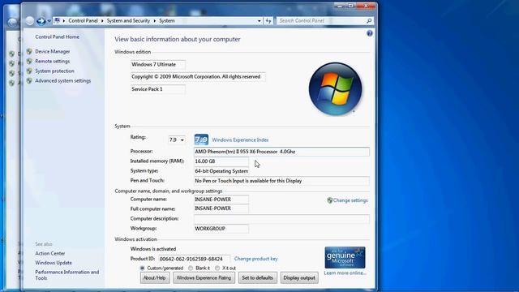Open the Rating 7.9 dropdown
Screen dimensions: 519x292
coord(177,140)
